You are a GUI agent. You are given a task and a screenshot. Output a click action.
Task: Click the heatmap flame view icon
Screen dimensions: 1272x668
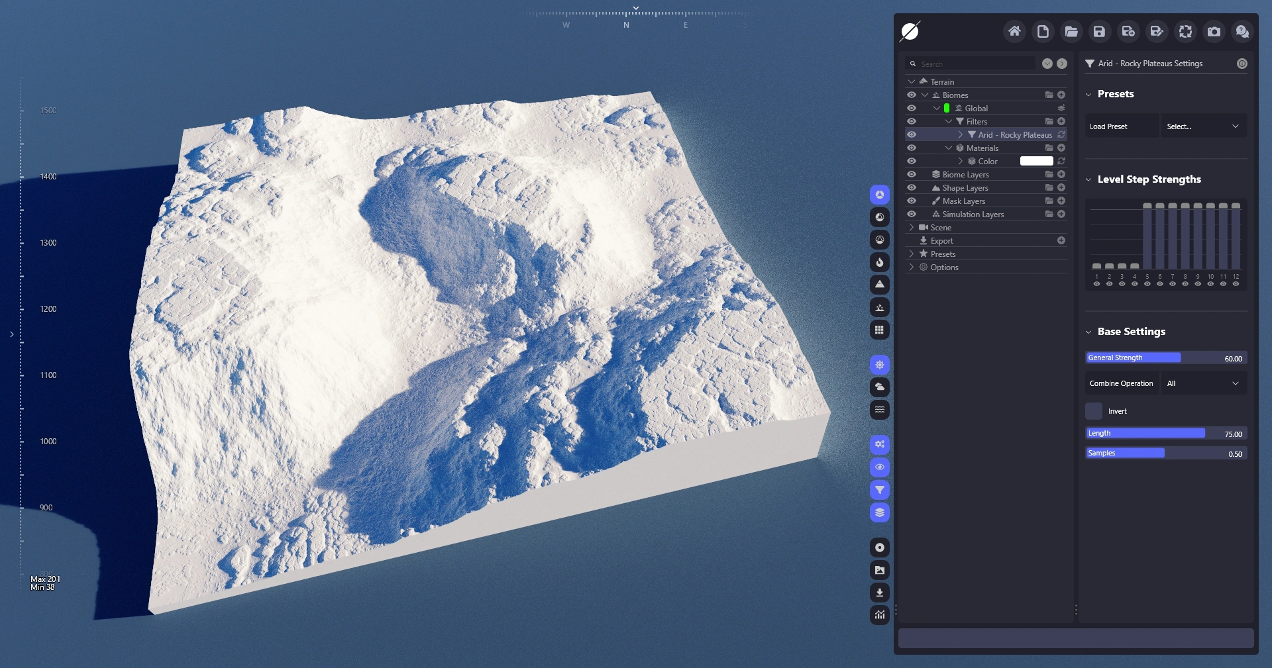[x=879, y=262]
